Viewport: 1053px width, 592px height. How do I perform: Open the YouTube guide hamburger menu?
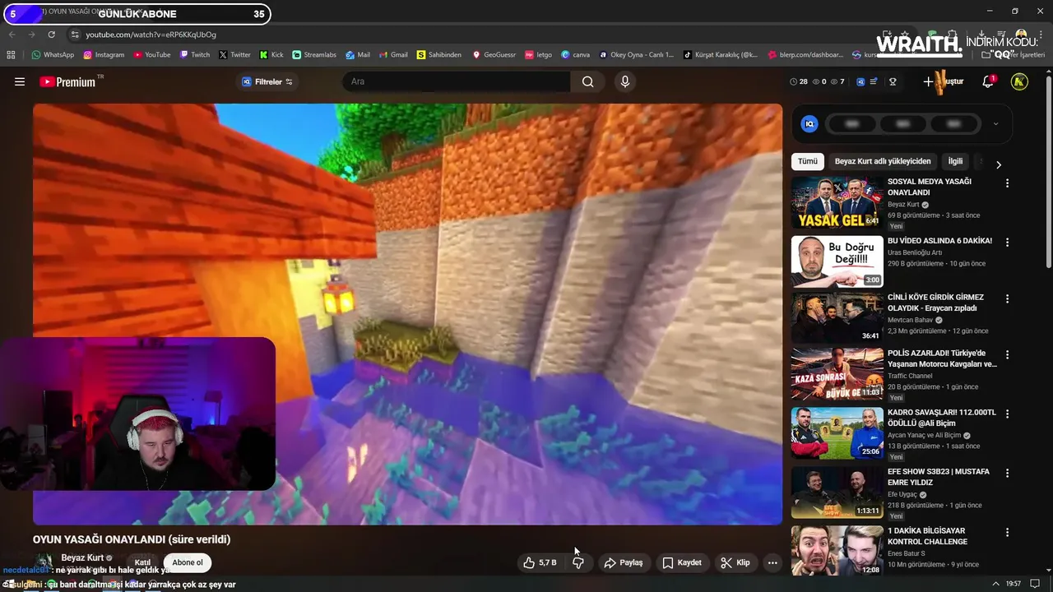pos(20,81)
